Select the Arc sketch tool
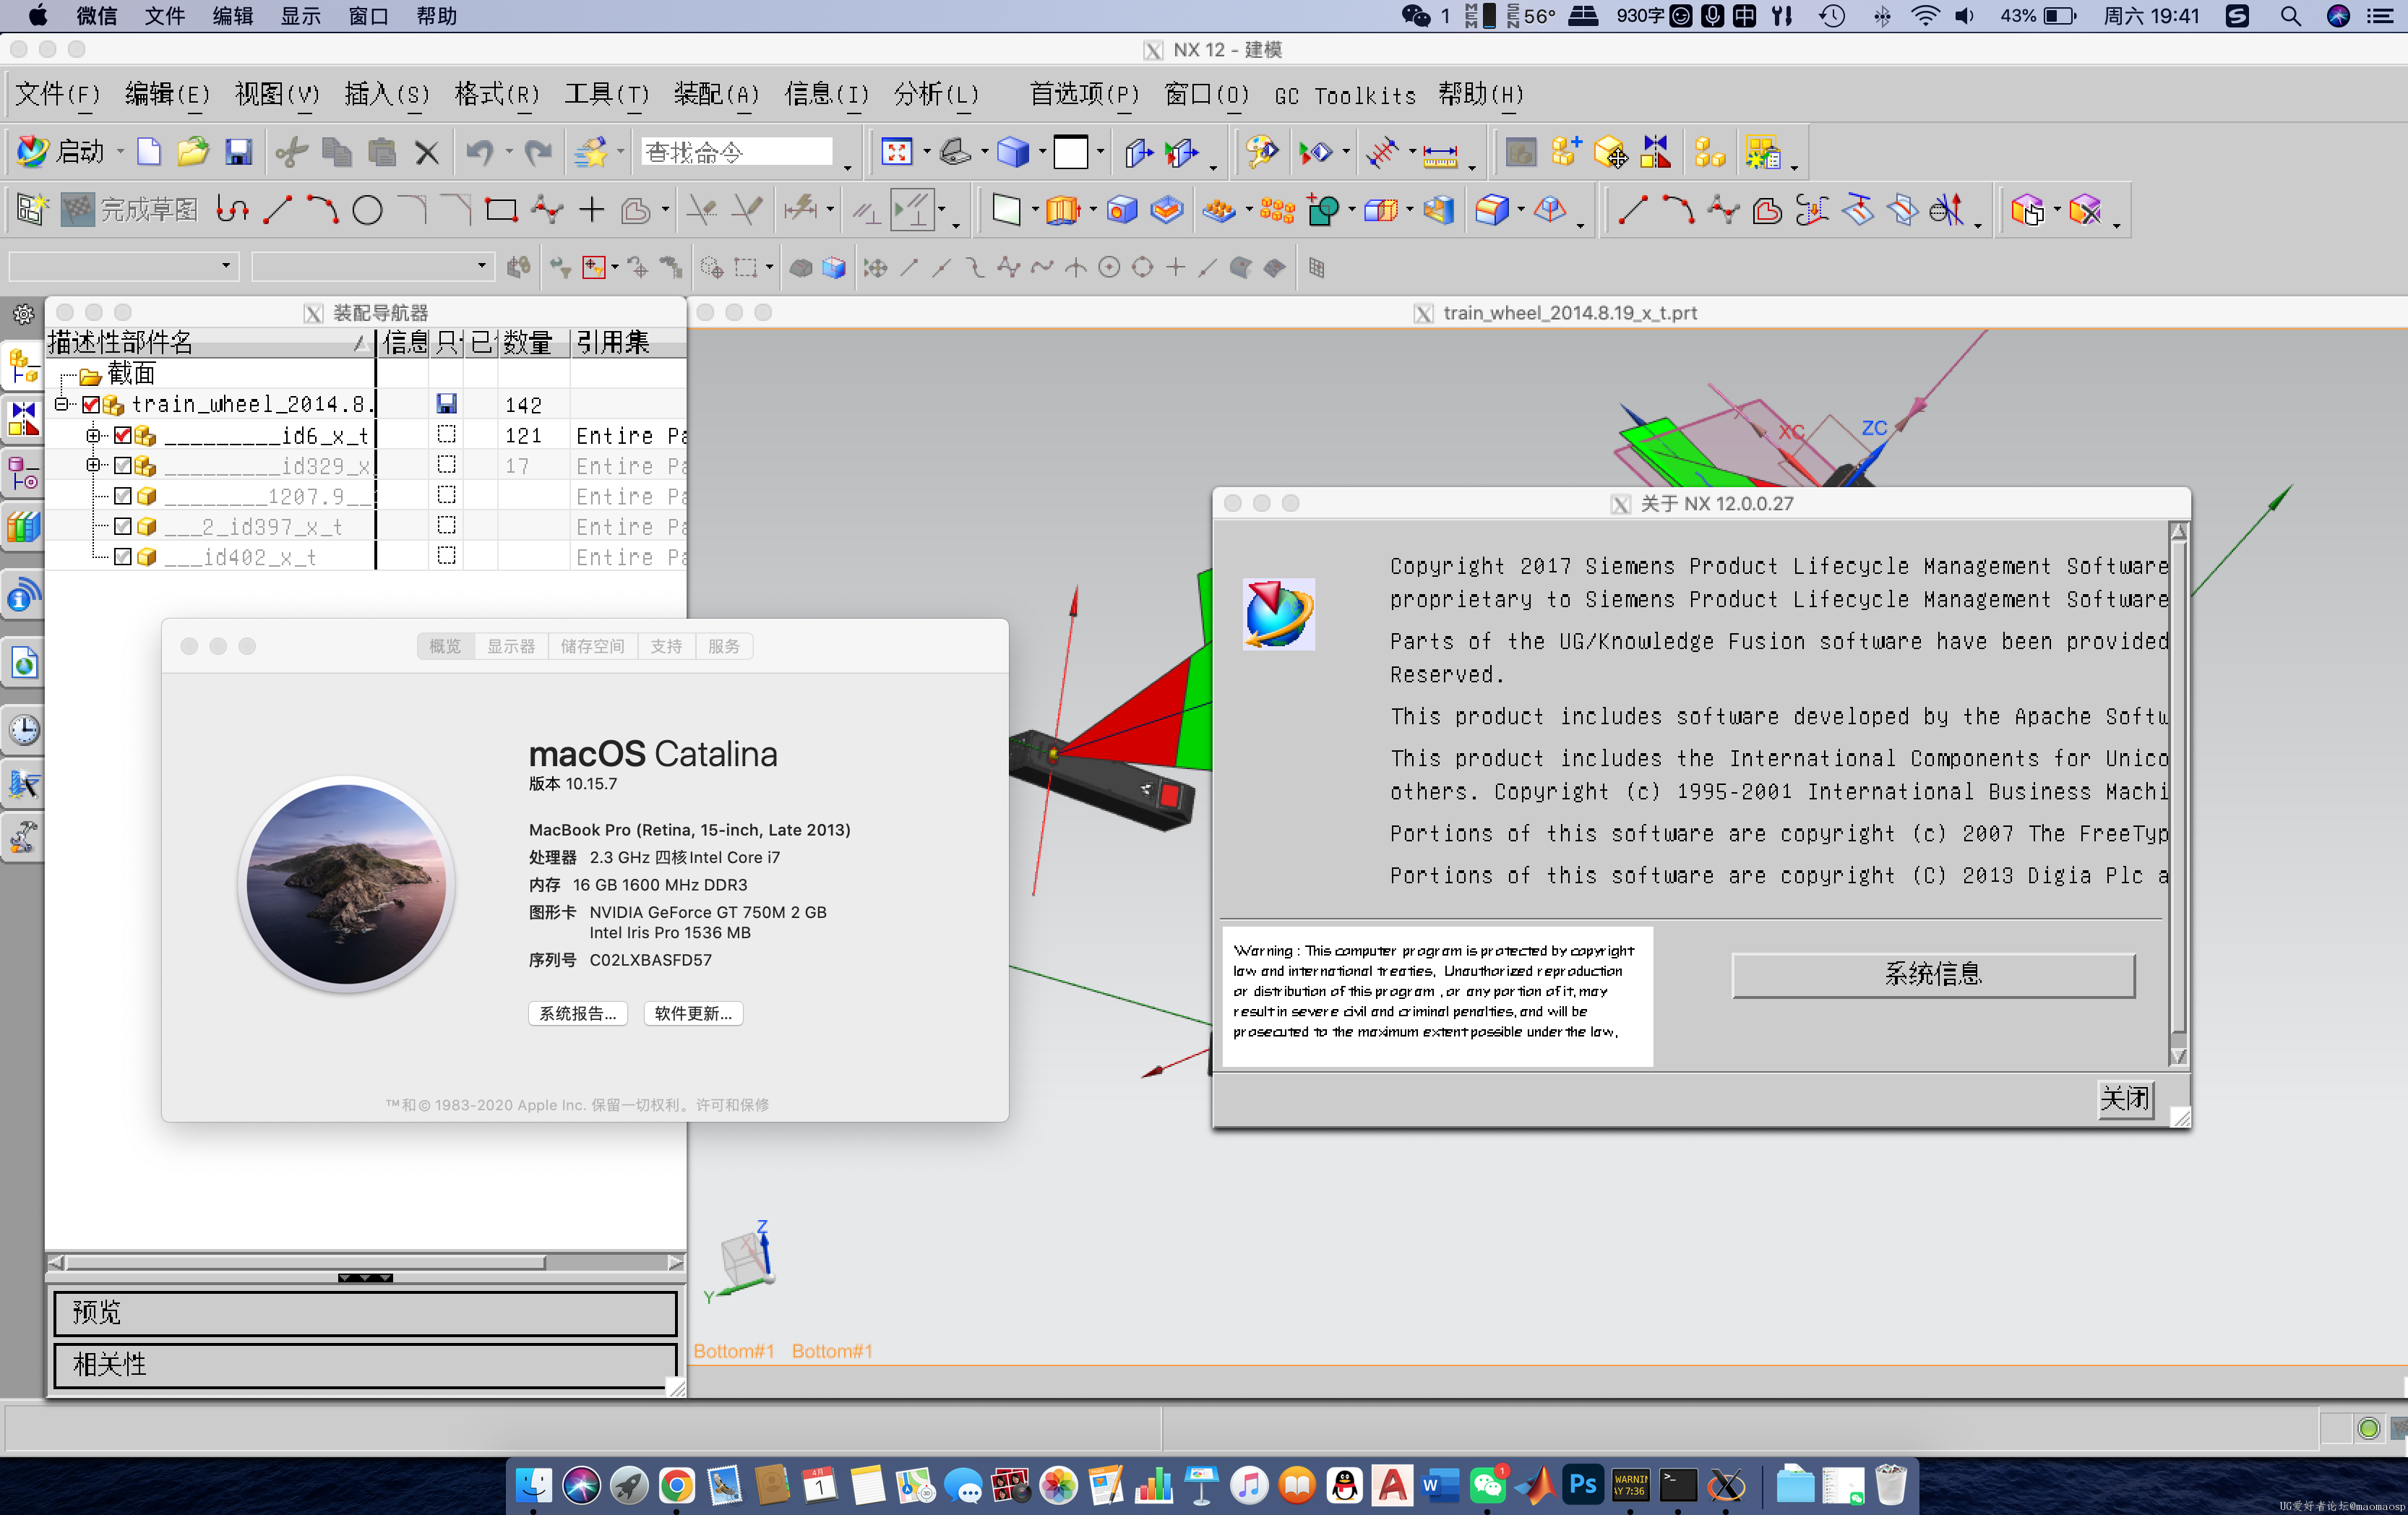The width and height of the screenshot is (2408, 1515). [x=322, y=210]
